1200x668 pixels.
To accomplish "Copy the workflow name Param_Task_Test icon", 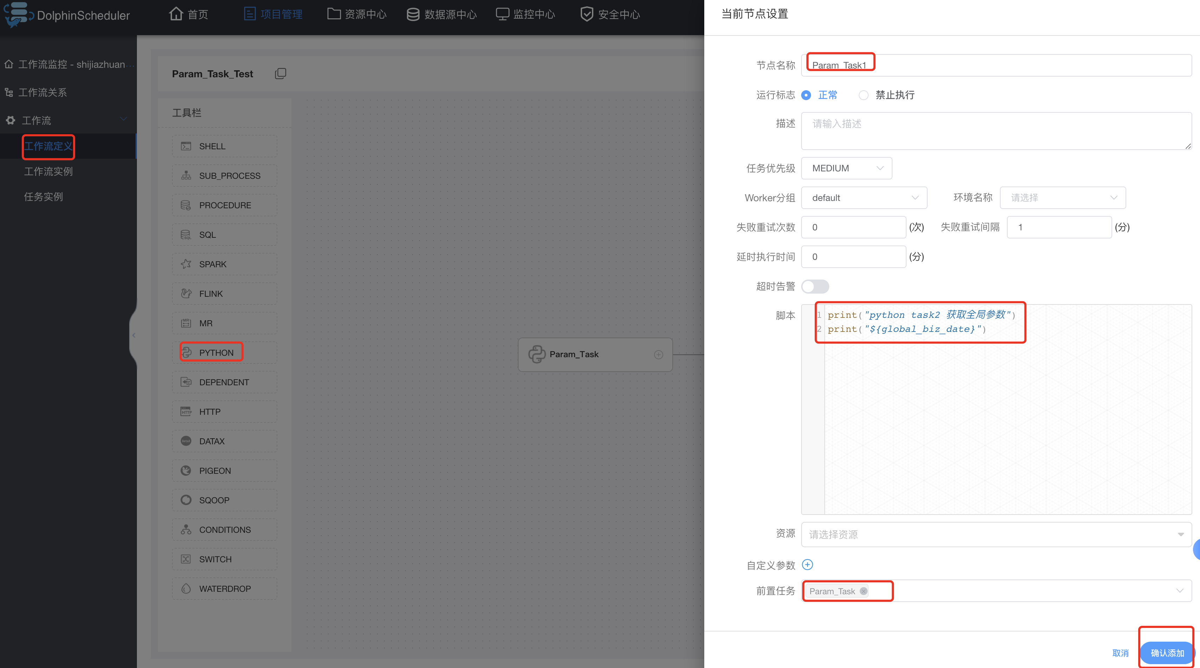I will pos(281,74).
